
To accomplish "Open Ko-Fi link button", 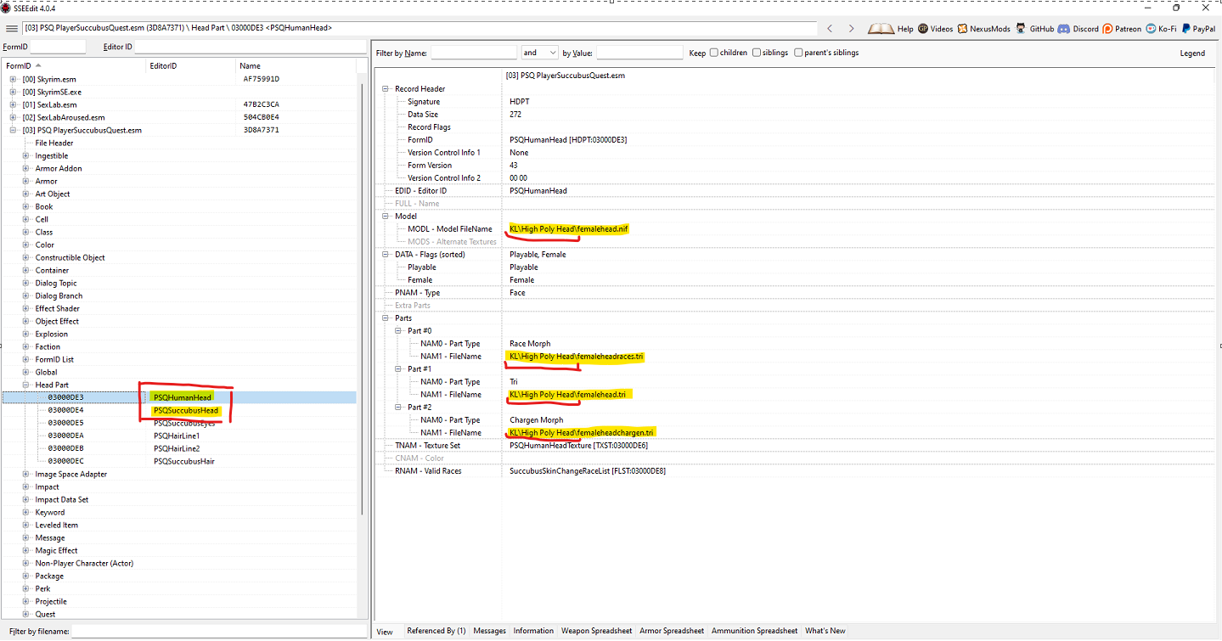I will click(1161, 28).
